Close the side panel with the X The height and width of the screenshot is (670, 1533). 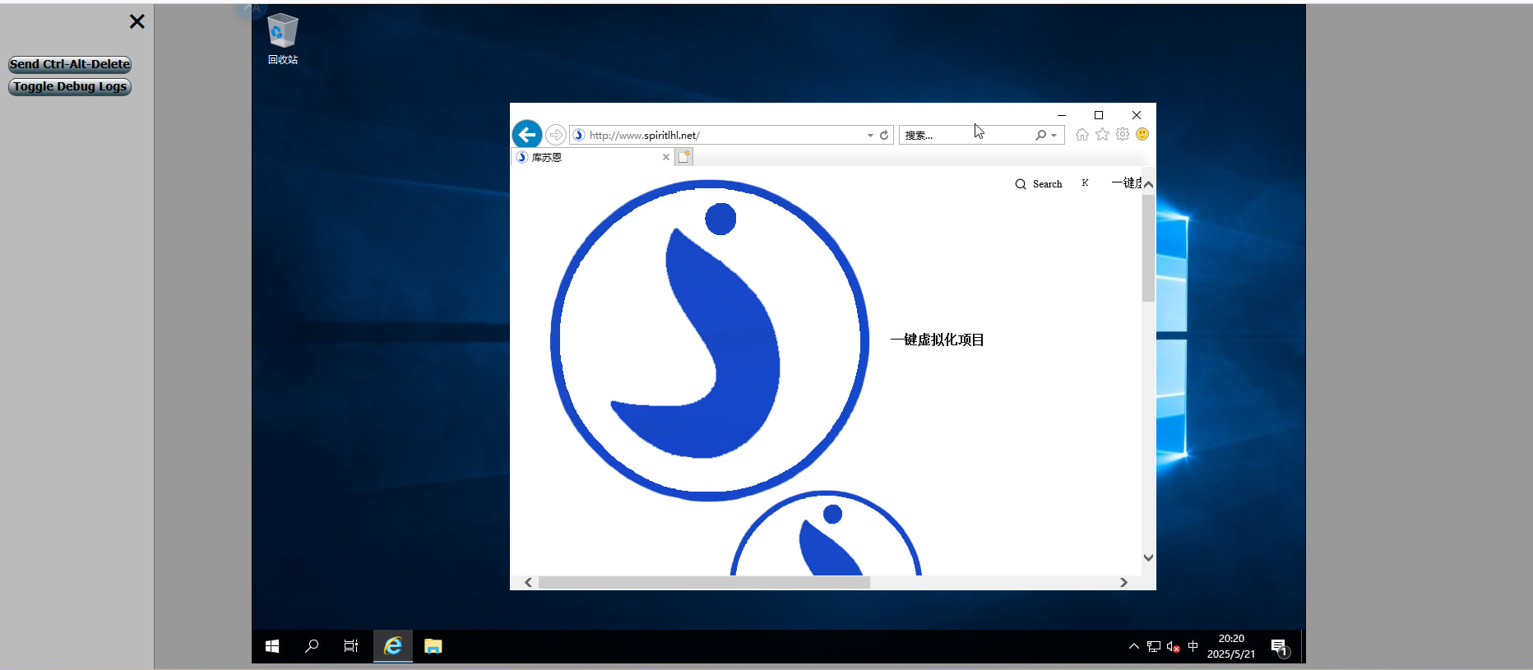click(x=137, y=21)
